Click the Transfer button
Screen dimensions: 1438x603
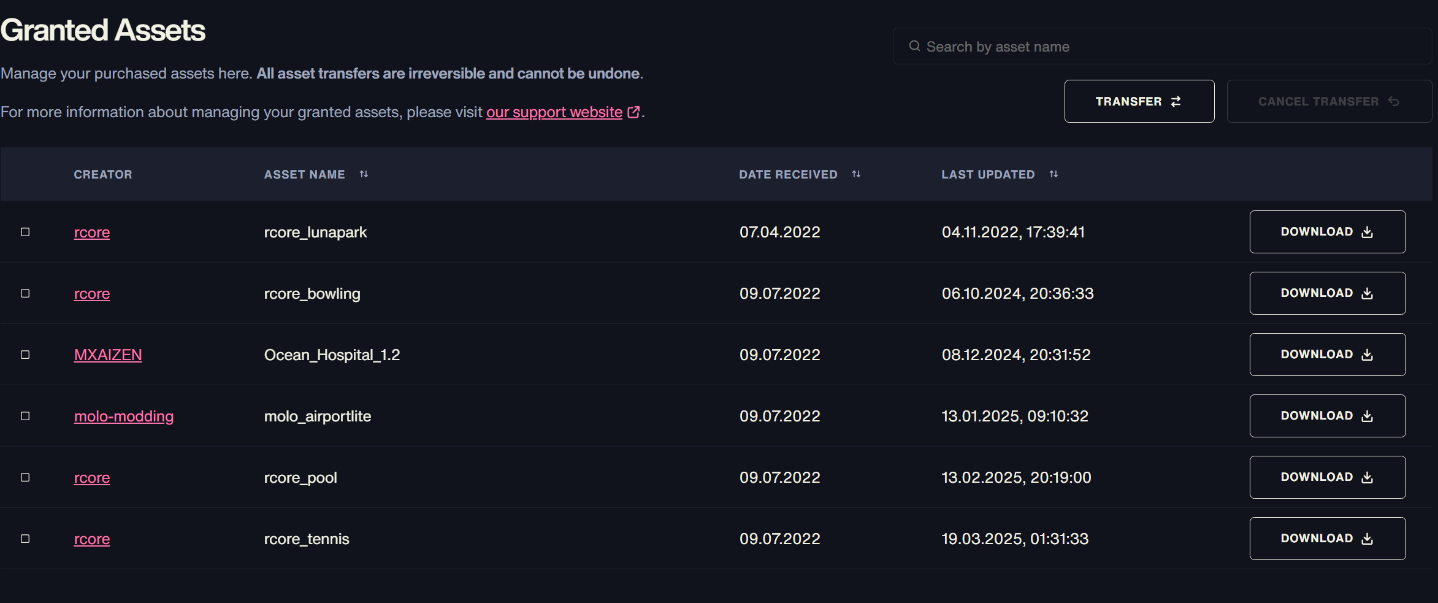pyautogui.click(x=1139, y=101)
